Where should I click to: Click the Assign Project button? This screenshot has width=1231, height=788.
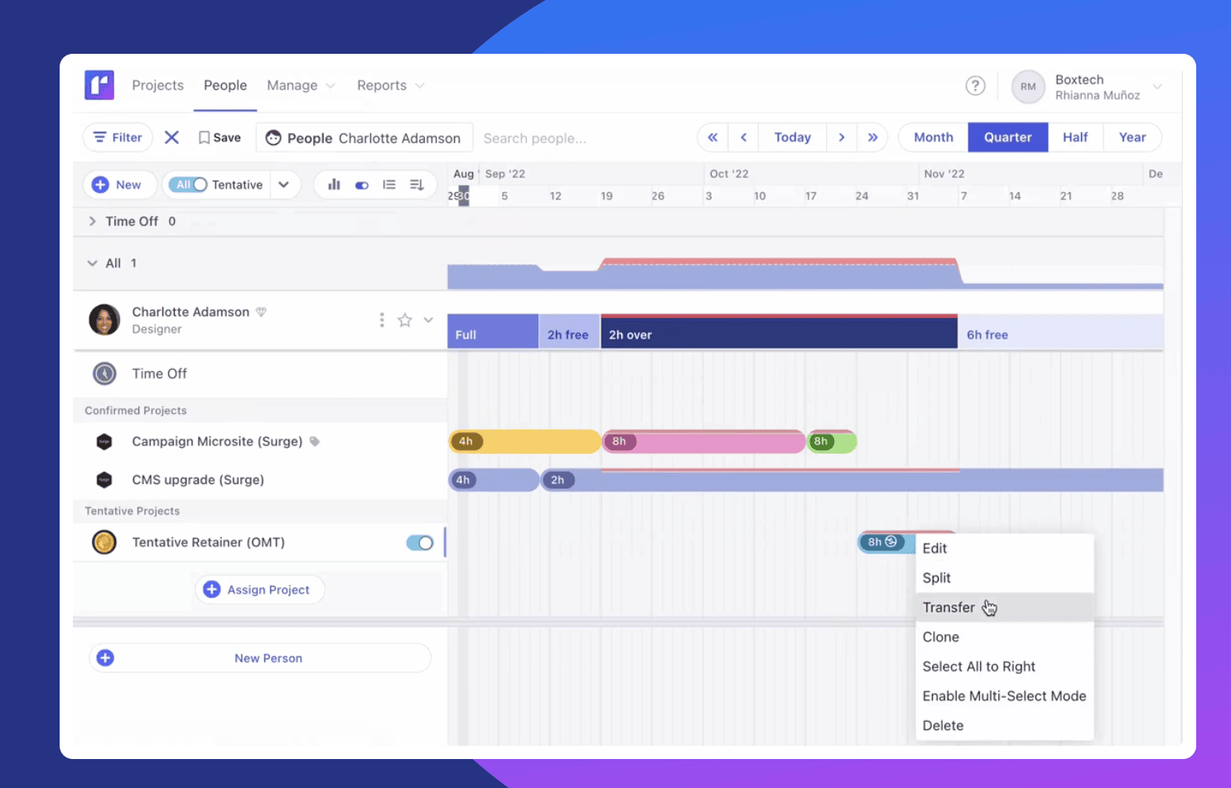259,589
